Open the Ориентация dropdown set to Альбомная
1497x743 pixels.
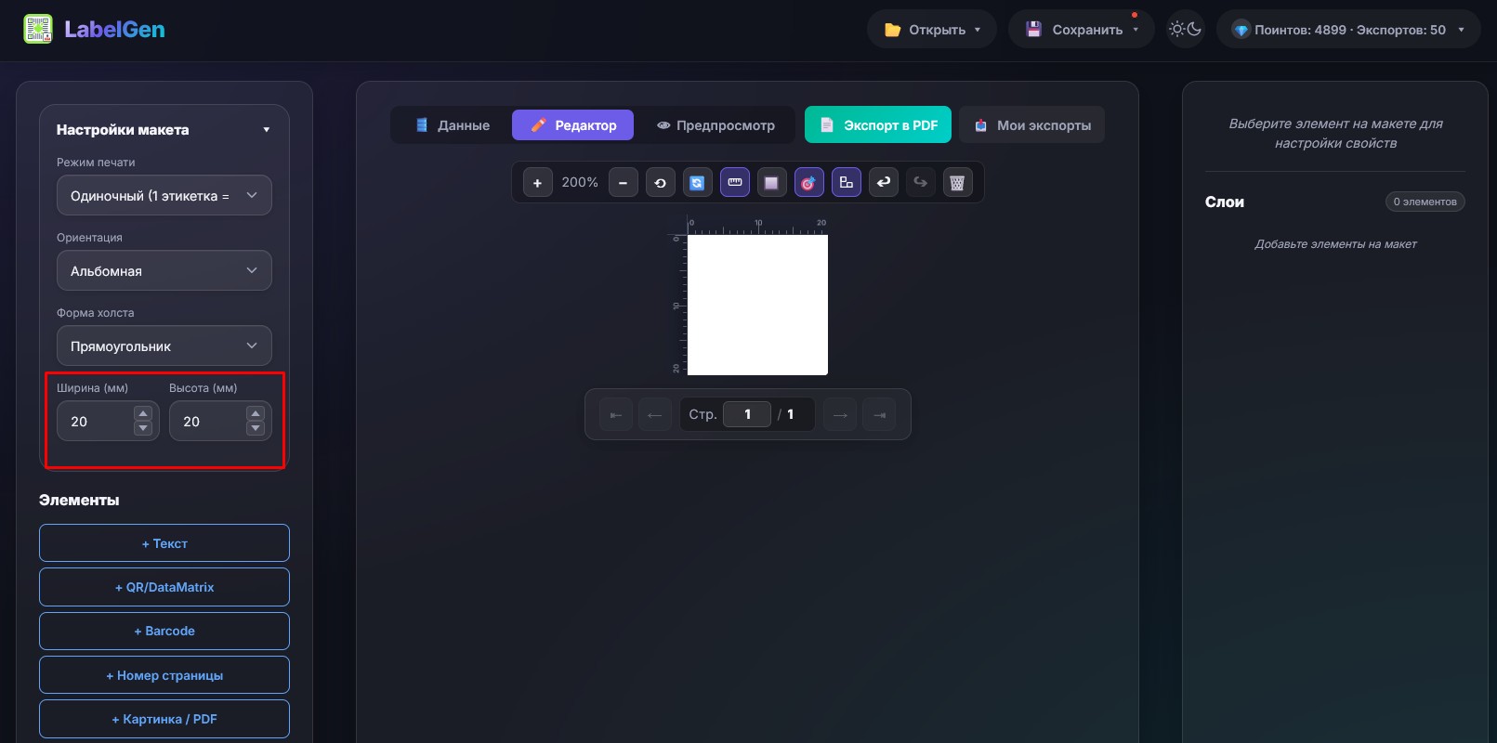click(164, 270)
